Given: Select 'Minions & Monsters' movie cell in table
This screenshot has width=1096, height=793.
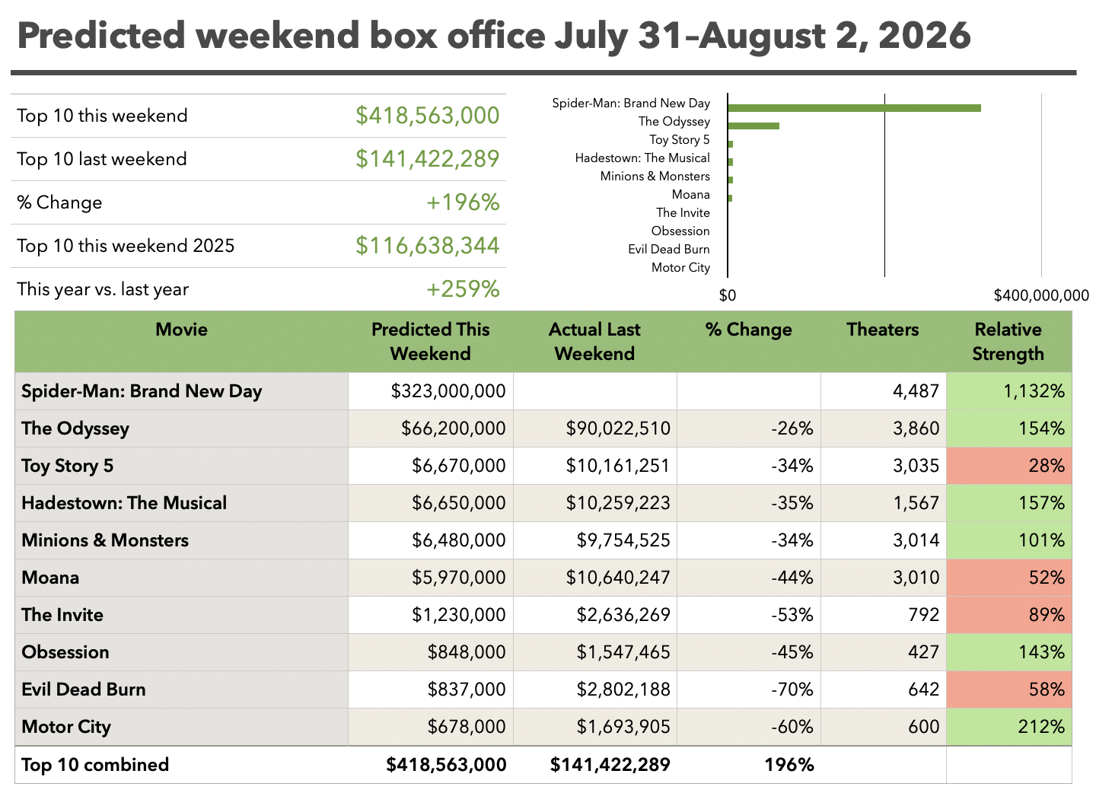Looking at the screenshot, I should click(x=182, y=540).
